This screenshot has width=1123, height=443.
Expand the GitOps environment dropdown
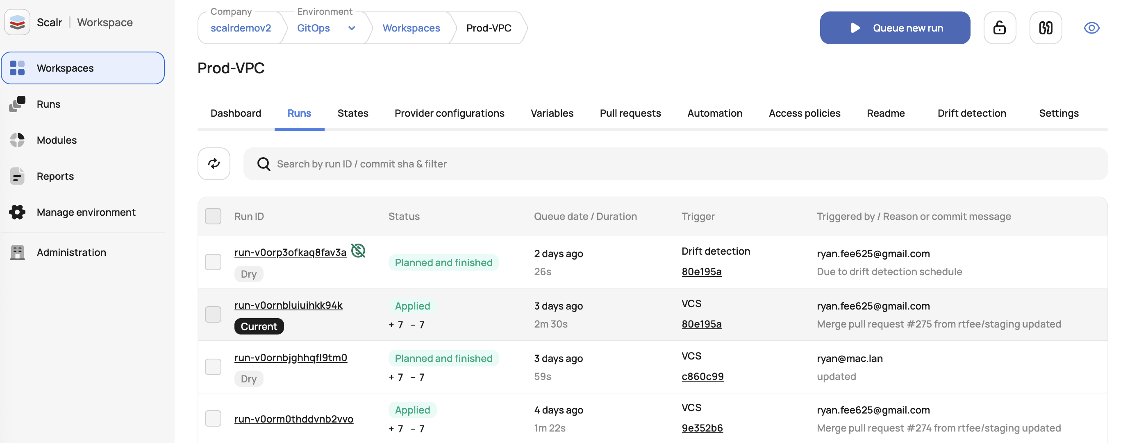351,28
